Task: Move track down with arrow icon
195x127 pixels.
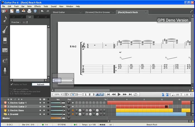Action: click(x=22, y=99)
